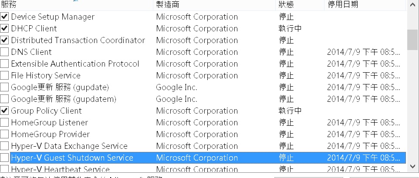Check Hyper-V Data Exchange Service box

pos(4,146)
